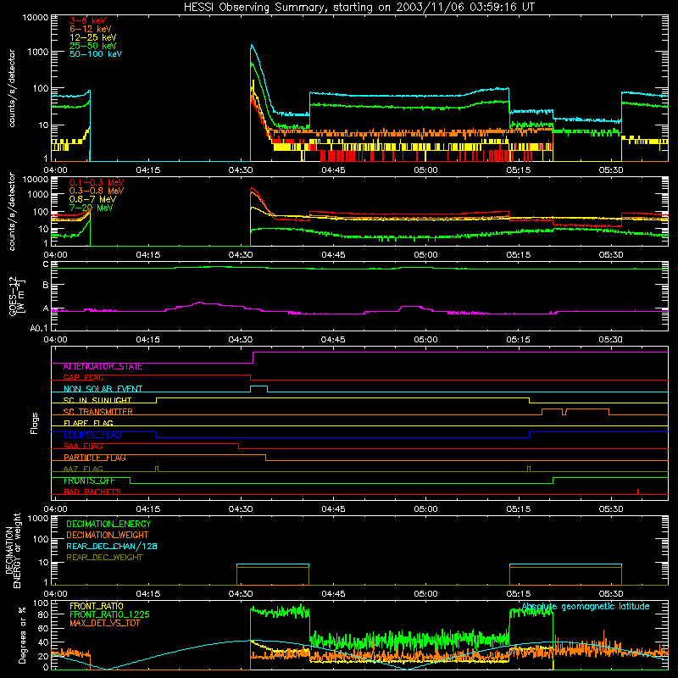Click the REAR_DEC_CHAN/128 legend entry

[x=112, y=547]
